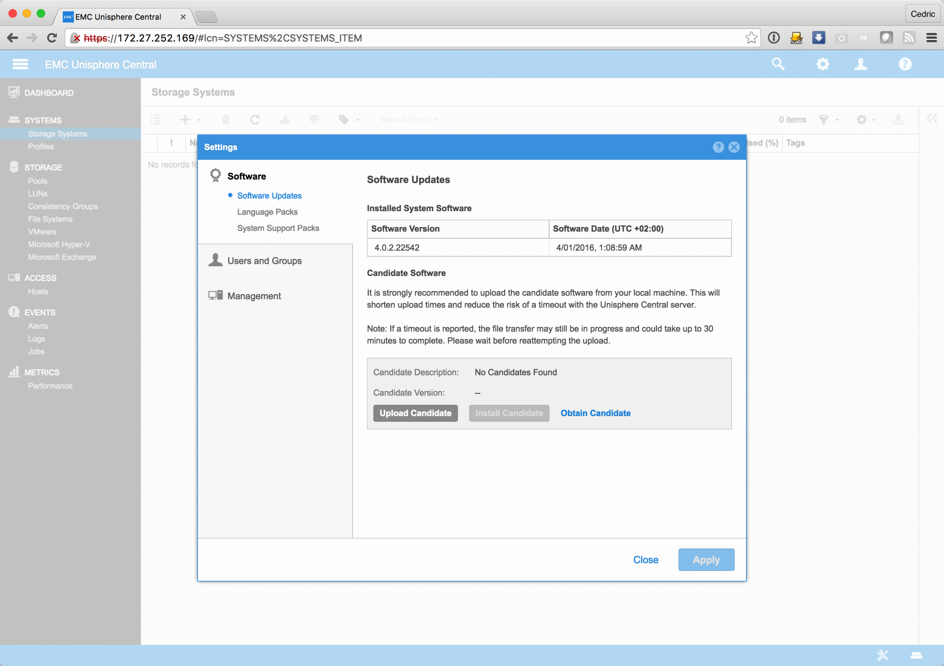944x666 pixels.
Task: Open the Chrome menu button
Action: pos(931,38)
